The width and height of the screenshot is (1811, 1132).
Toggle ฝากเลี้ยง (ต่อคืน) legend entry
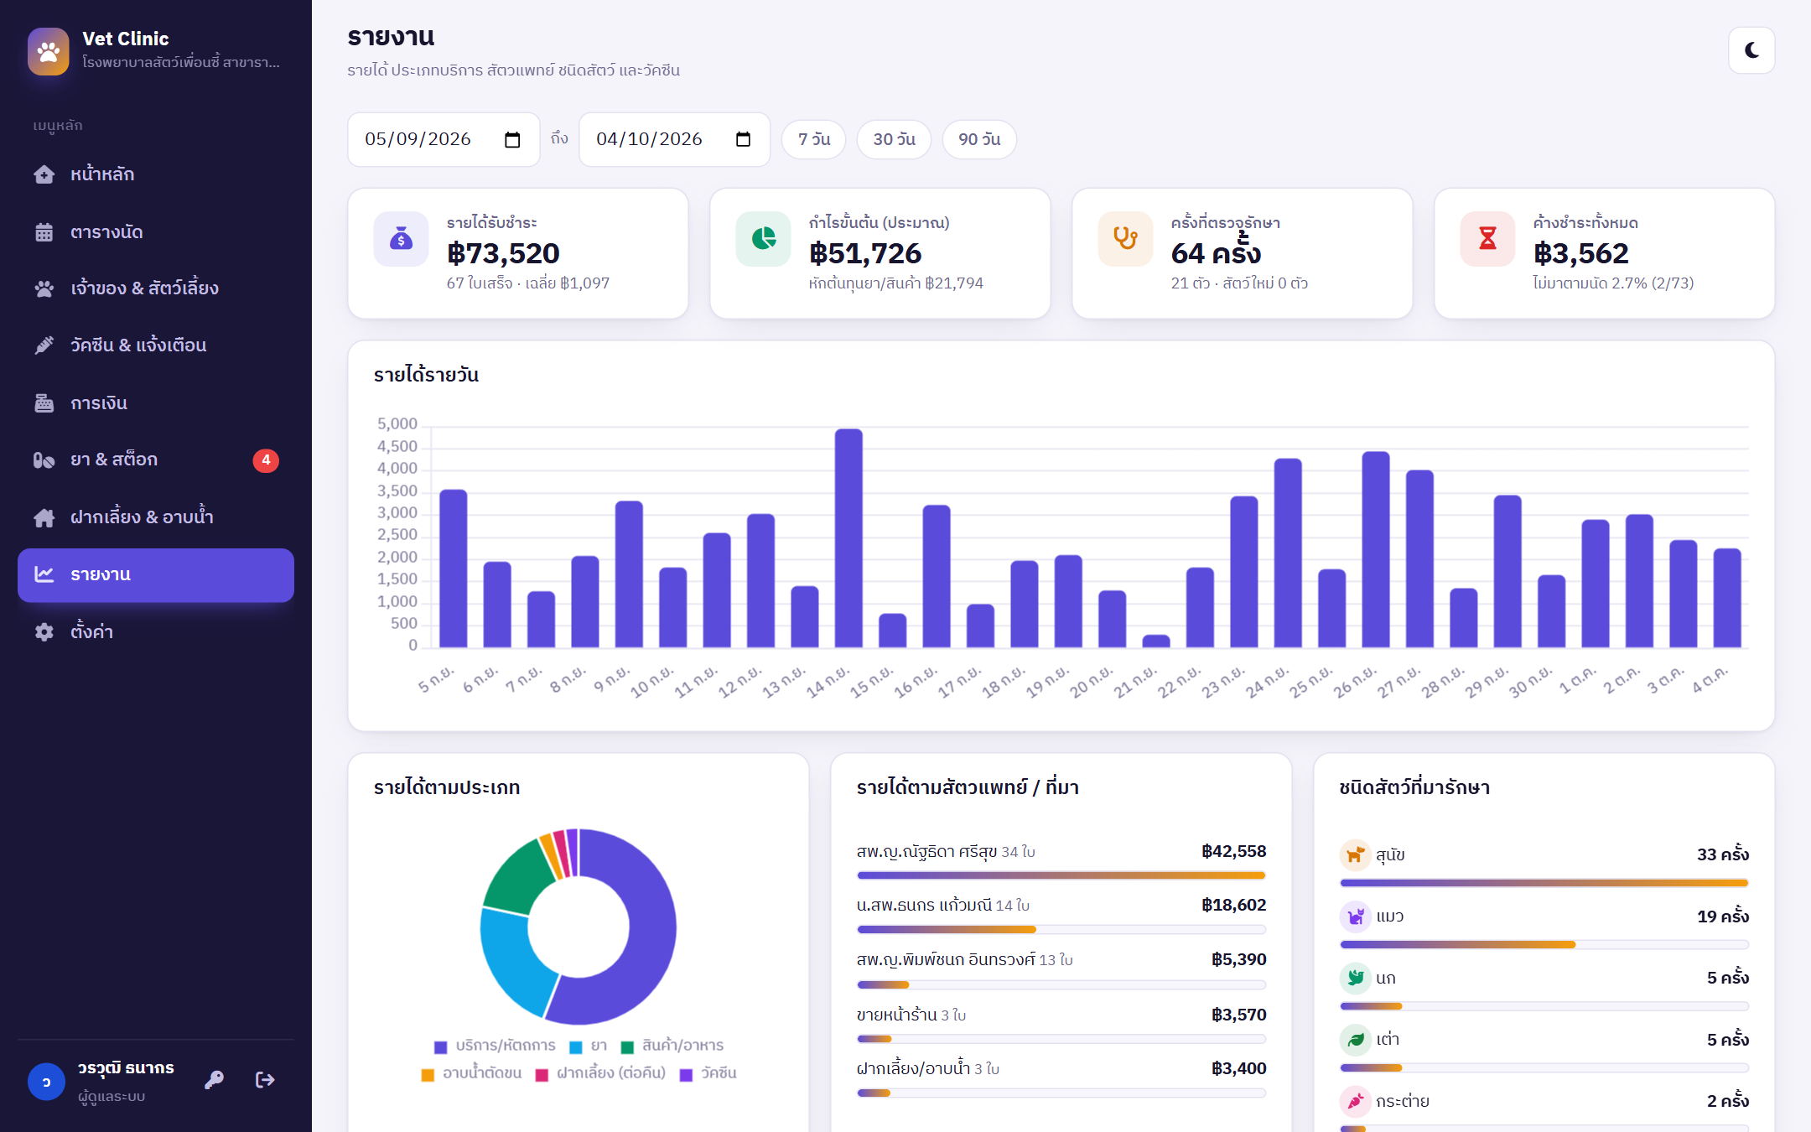600,1073
